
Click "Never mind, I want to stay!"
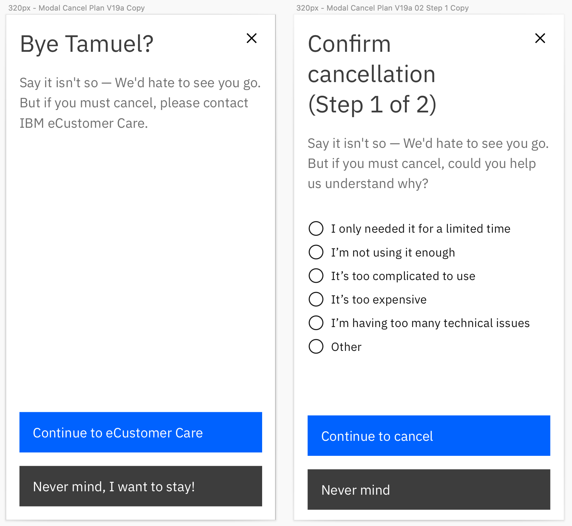tap(140, 486)
